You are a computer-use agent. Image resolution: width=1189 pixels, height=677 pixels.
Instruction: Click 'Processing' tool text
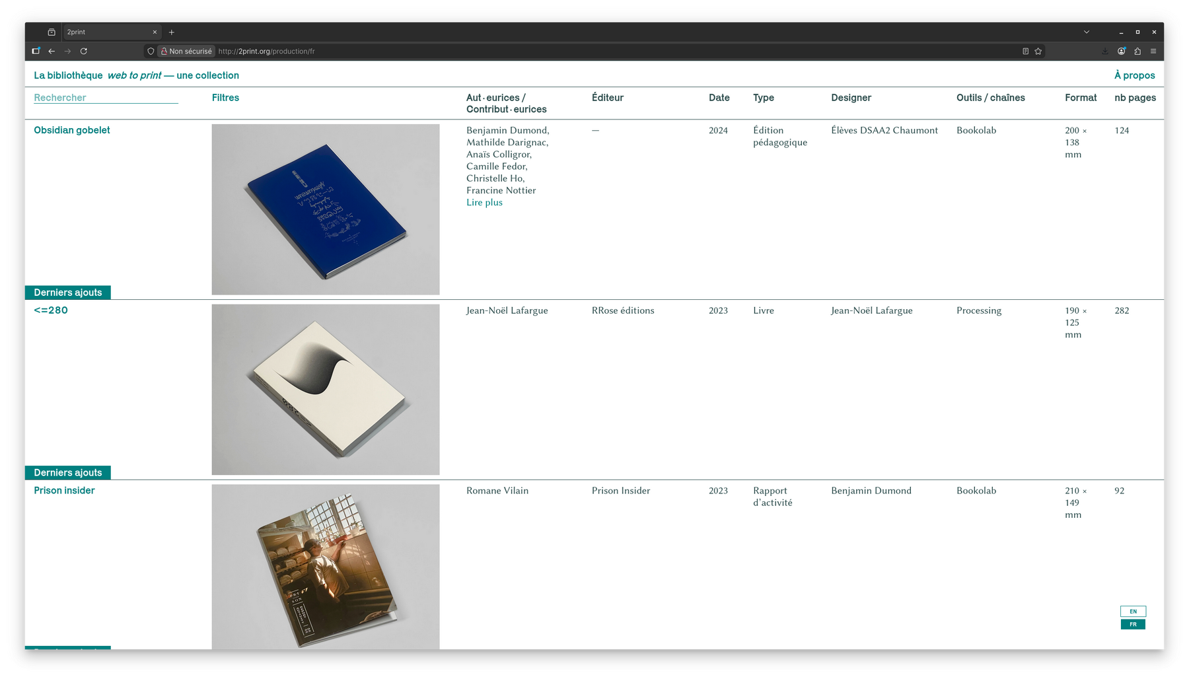[979, 311]
